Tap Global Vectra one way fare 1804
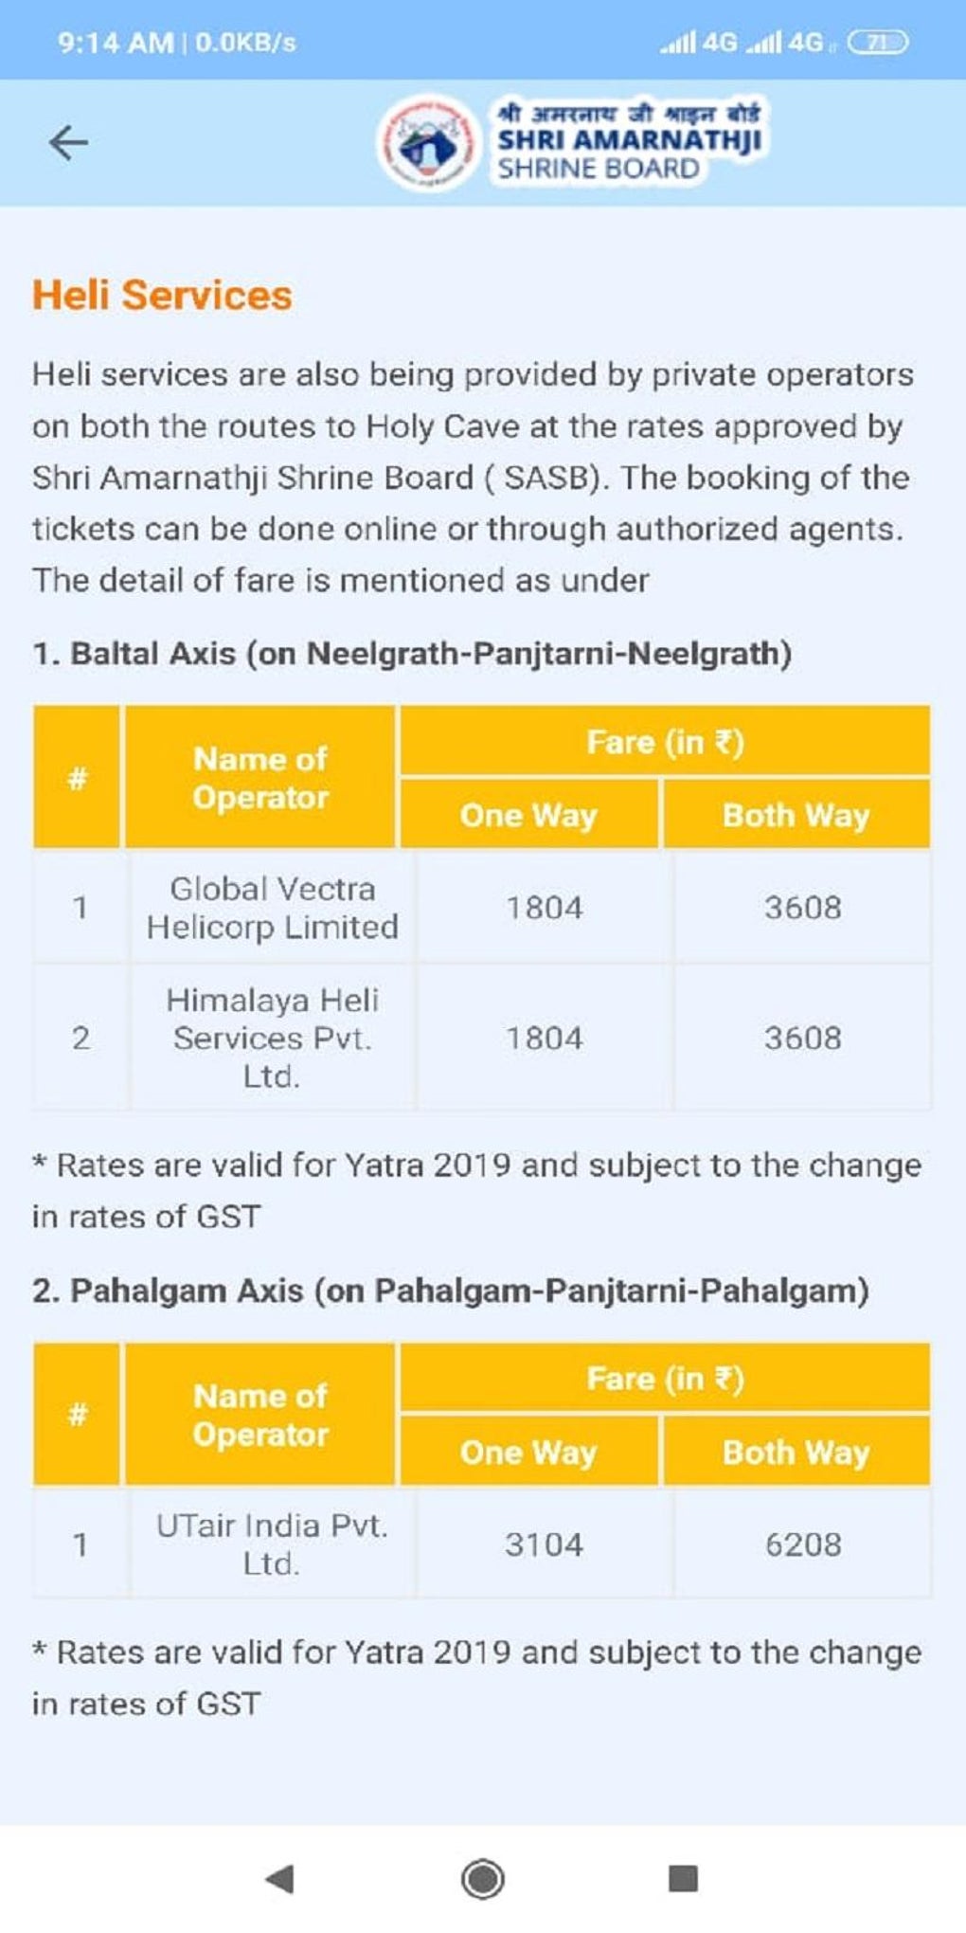Viewport: 966px width, 1933px height. (x=544, y=908)
